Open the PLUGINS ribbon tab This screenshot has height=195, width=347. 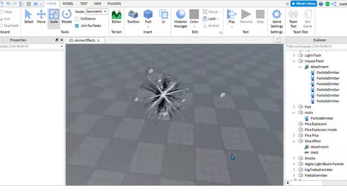pyautogui.click(x=114, y=4)
